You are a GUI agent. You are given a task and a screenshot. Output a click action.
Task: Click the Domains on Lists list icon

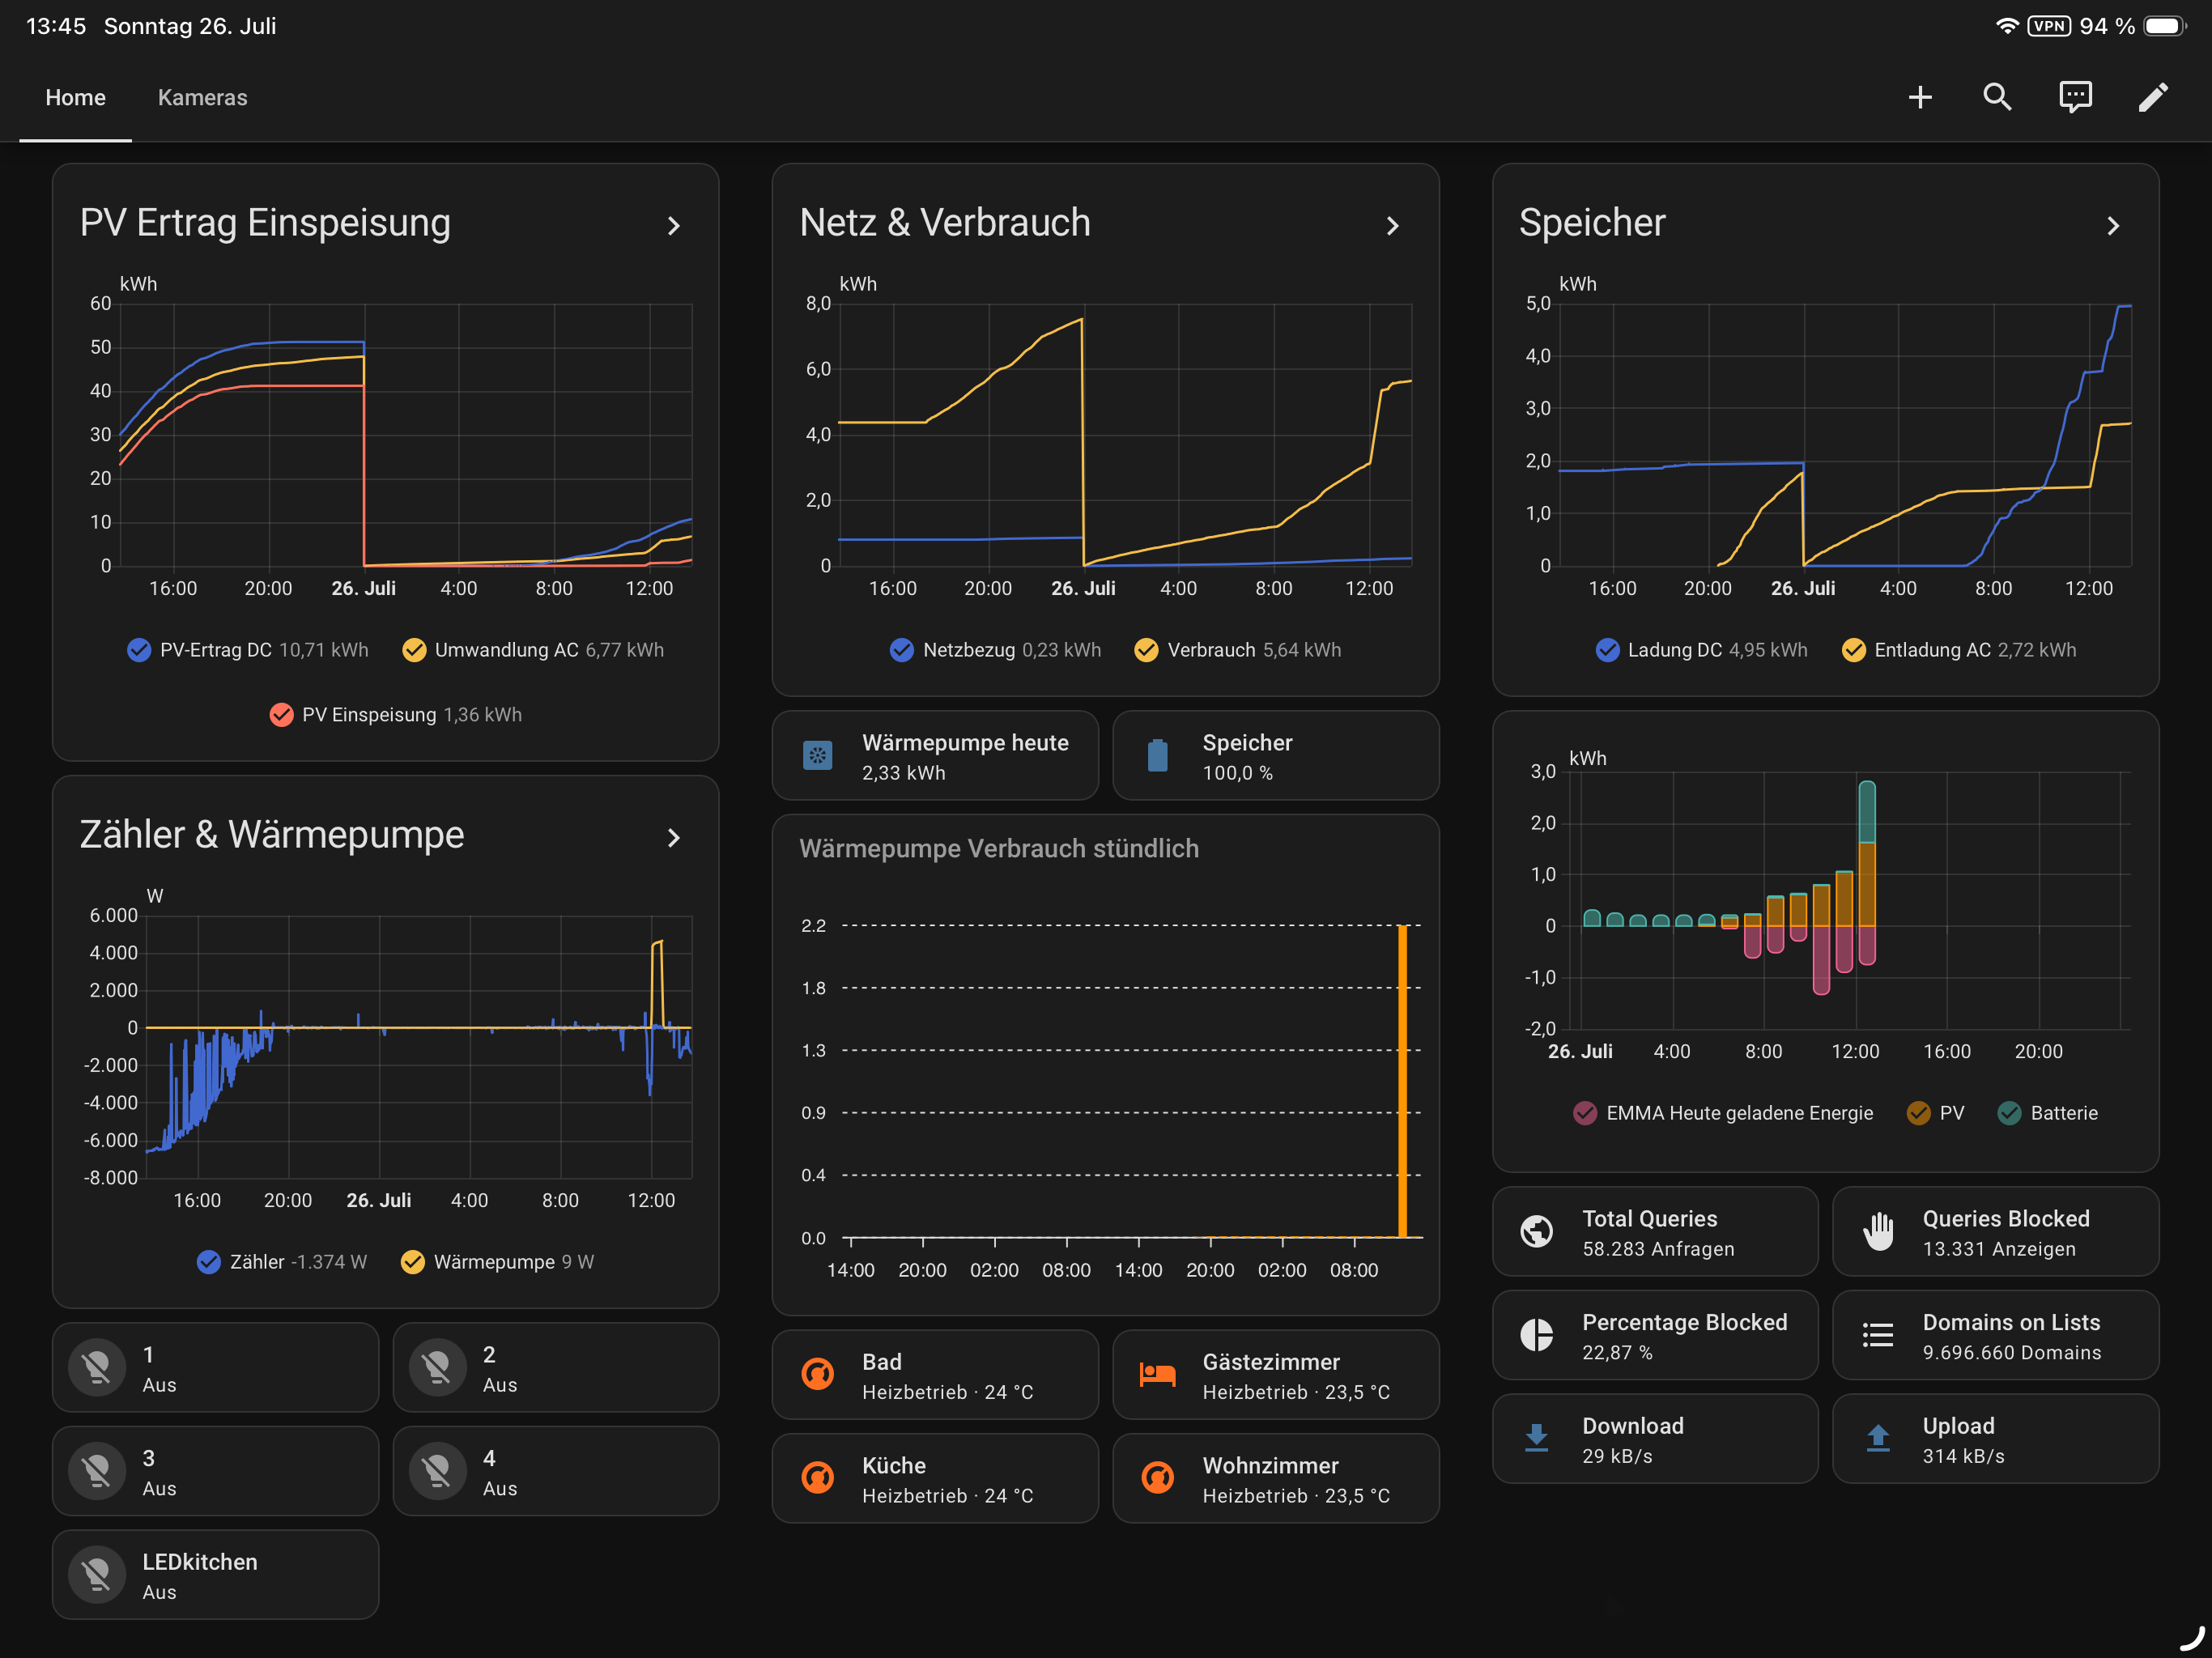(x=1877, y=1334)
